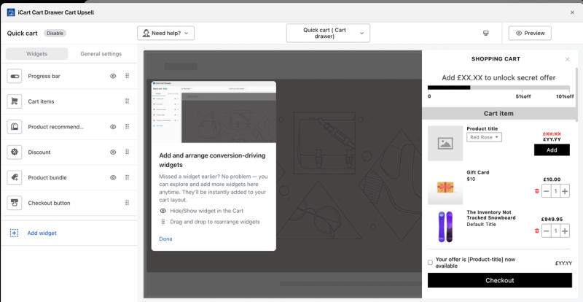Click the snowboard product thumbnail
The width and height of the screenshot is (583, 302).
pos(445,227)
